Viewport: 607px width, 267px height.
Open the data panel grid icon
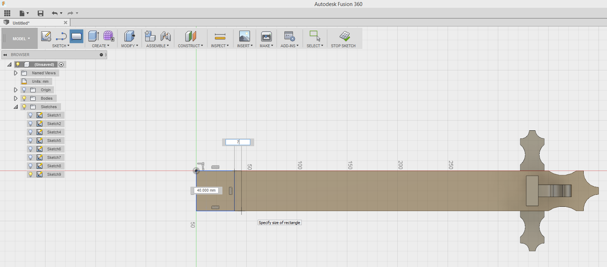pyautogui.click(x=7, y=13)
